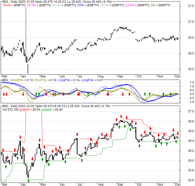Click the rightmost red arrow in the bottom chart
The image size is (195, 186).
[x=178, y=133]
